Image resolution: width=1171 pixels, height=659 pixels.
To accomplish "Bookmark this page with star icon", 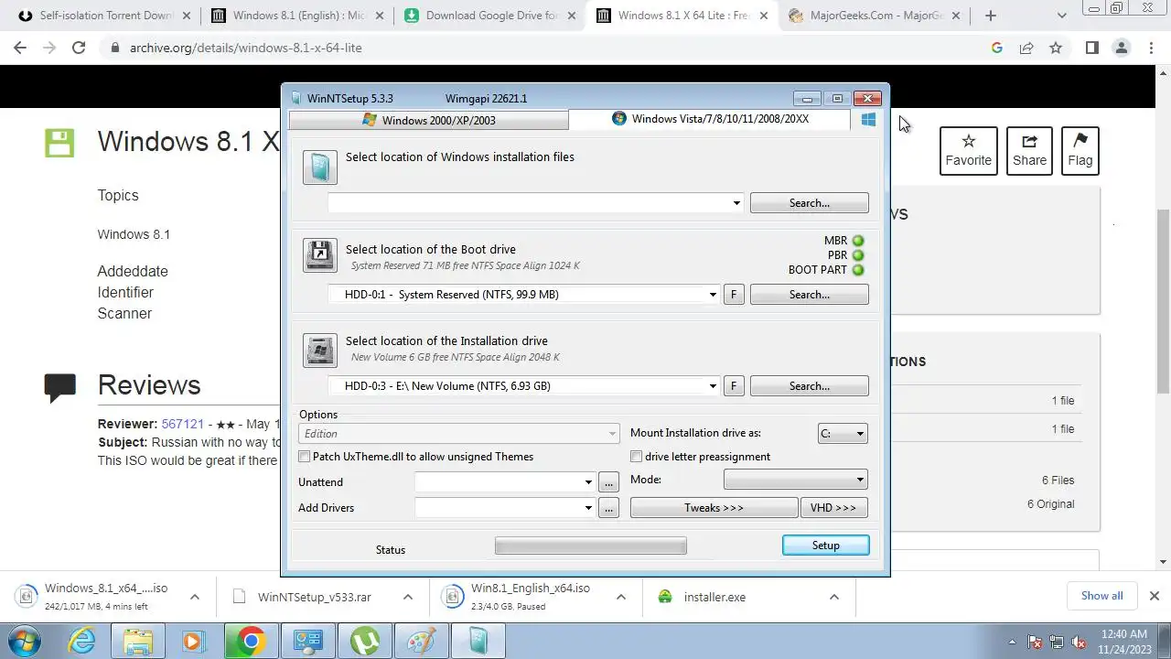I will [x=1056, y=48].
